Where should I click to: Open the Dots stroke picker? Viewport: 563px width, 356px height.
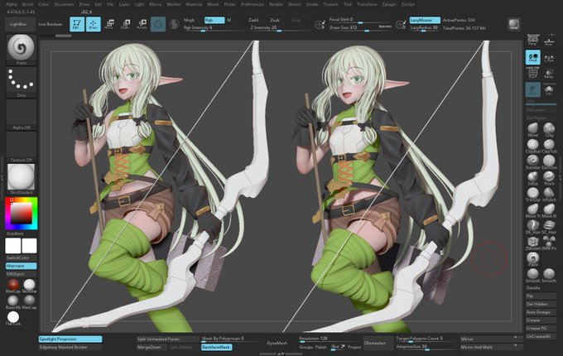(22, 83)
